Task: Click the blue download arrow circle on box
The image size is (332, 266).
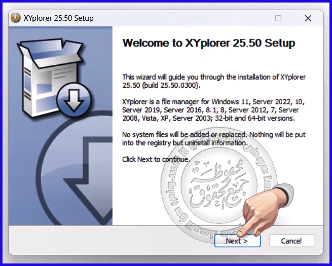Action: pos(74,100)
